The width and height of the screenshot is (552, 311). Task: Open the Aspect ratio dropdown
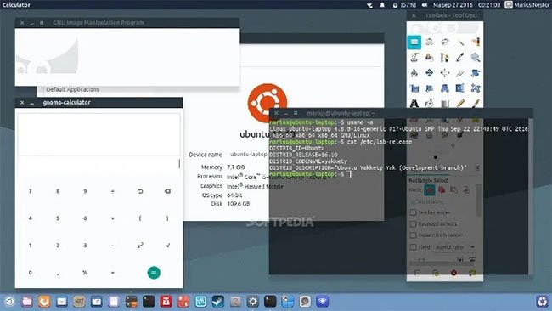pyautogui.click(x=455, y=247)
